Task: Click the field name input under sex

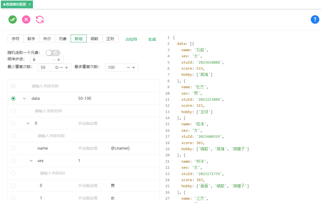Action: [x=52, y=173]
